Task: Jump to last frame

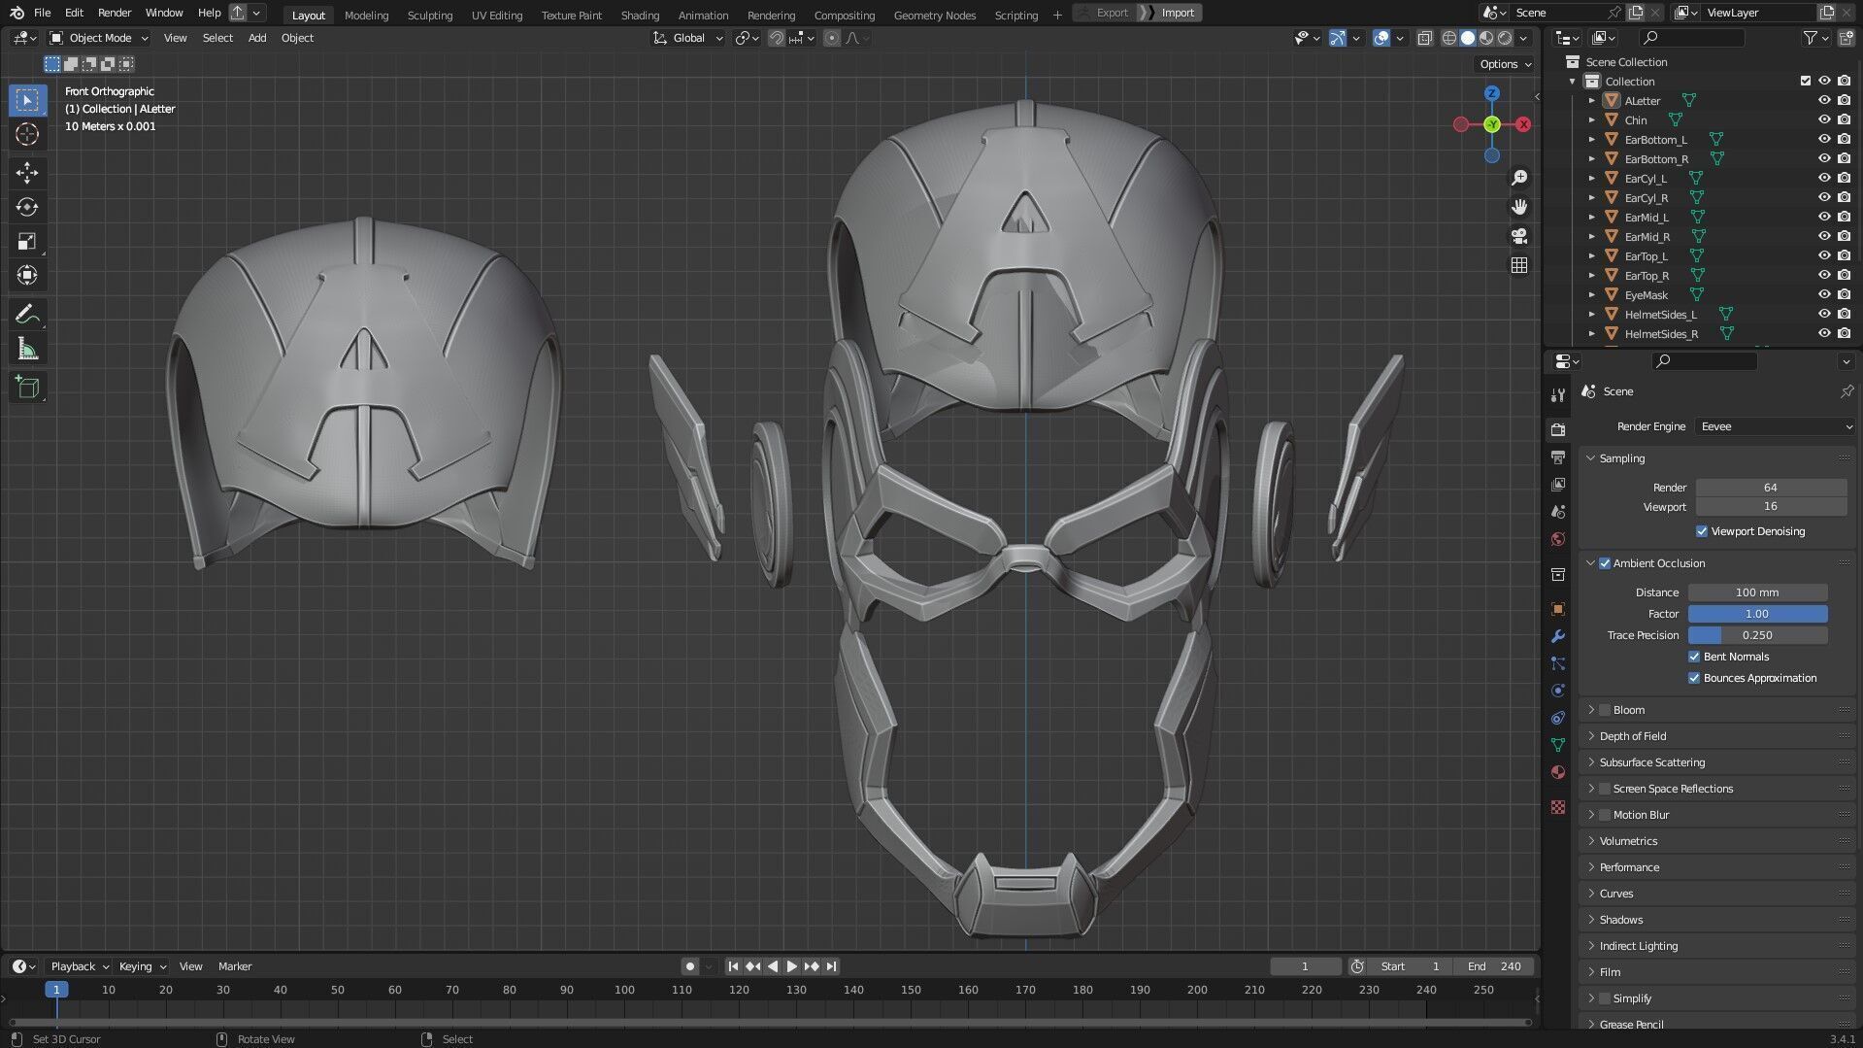Action: tap(831, 966)
